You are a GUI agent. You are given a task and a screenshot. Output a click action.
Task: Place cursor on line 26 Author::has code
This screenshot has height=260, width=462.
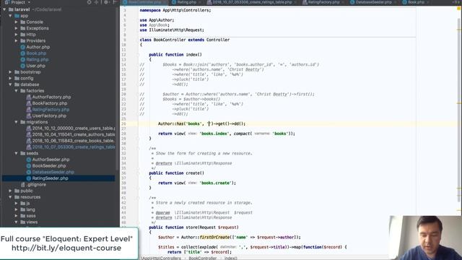[x=201, y=123]
